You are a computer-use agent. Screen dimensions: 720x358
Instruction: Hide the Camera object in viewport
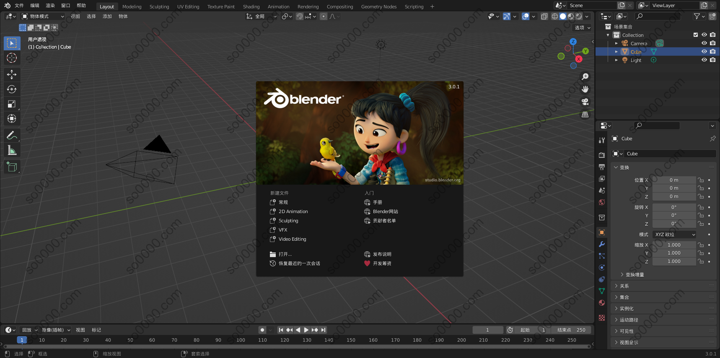pyautogui.click(x=704, y=43)
